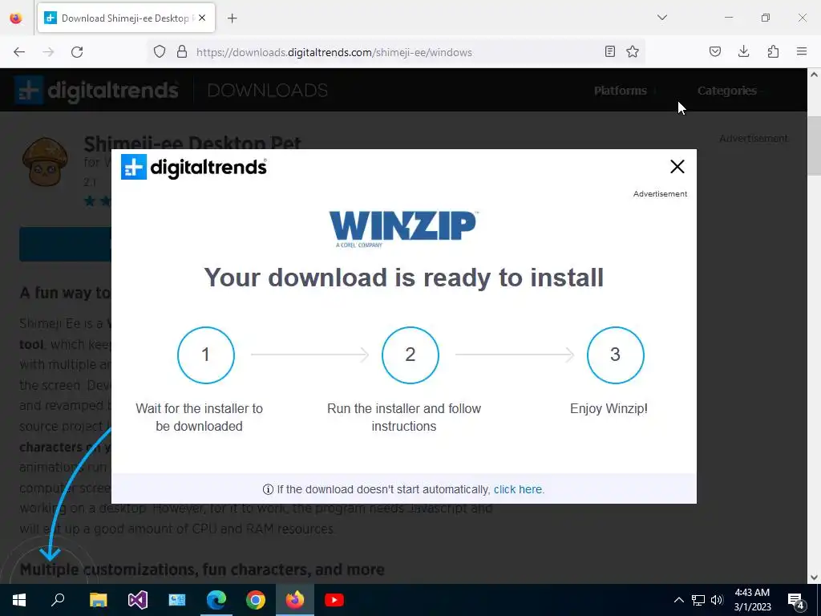Viewport: 821px width, 616px height.
Task: Click the digitaltrends header logo
Action: [x=96, y=91]
